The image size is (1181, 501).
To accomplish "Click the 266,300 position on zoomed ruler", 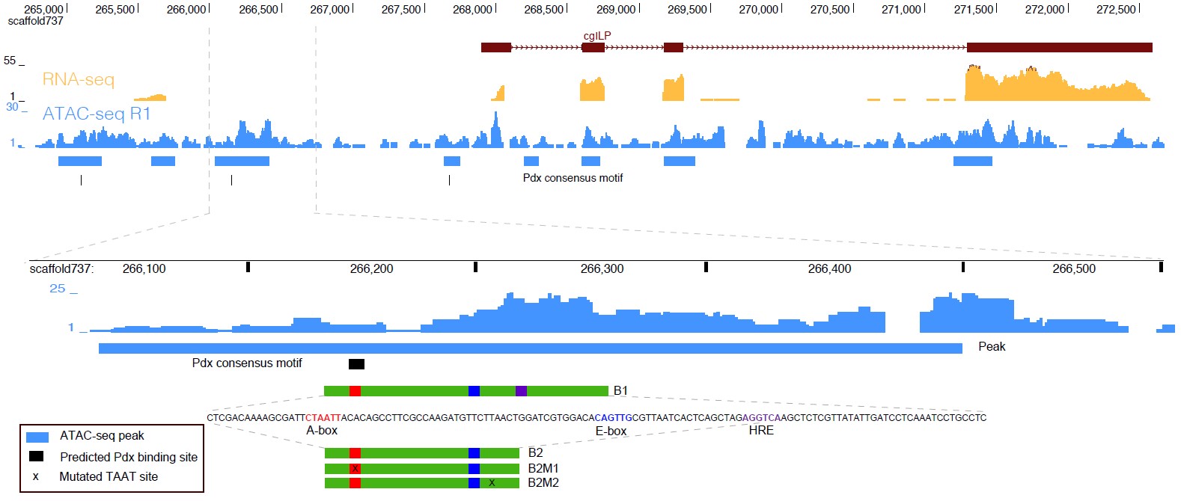I will [602, 268].
